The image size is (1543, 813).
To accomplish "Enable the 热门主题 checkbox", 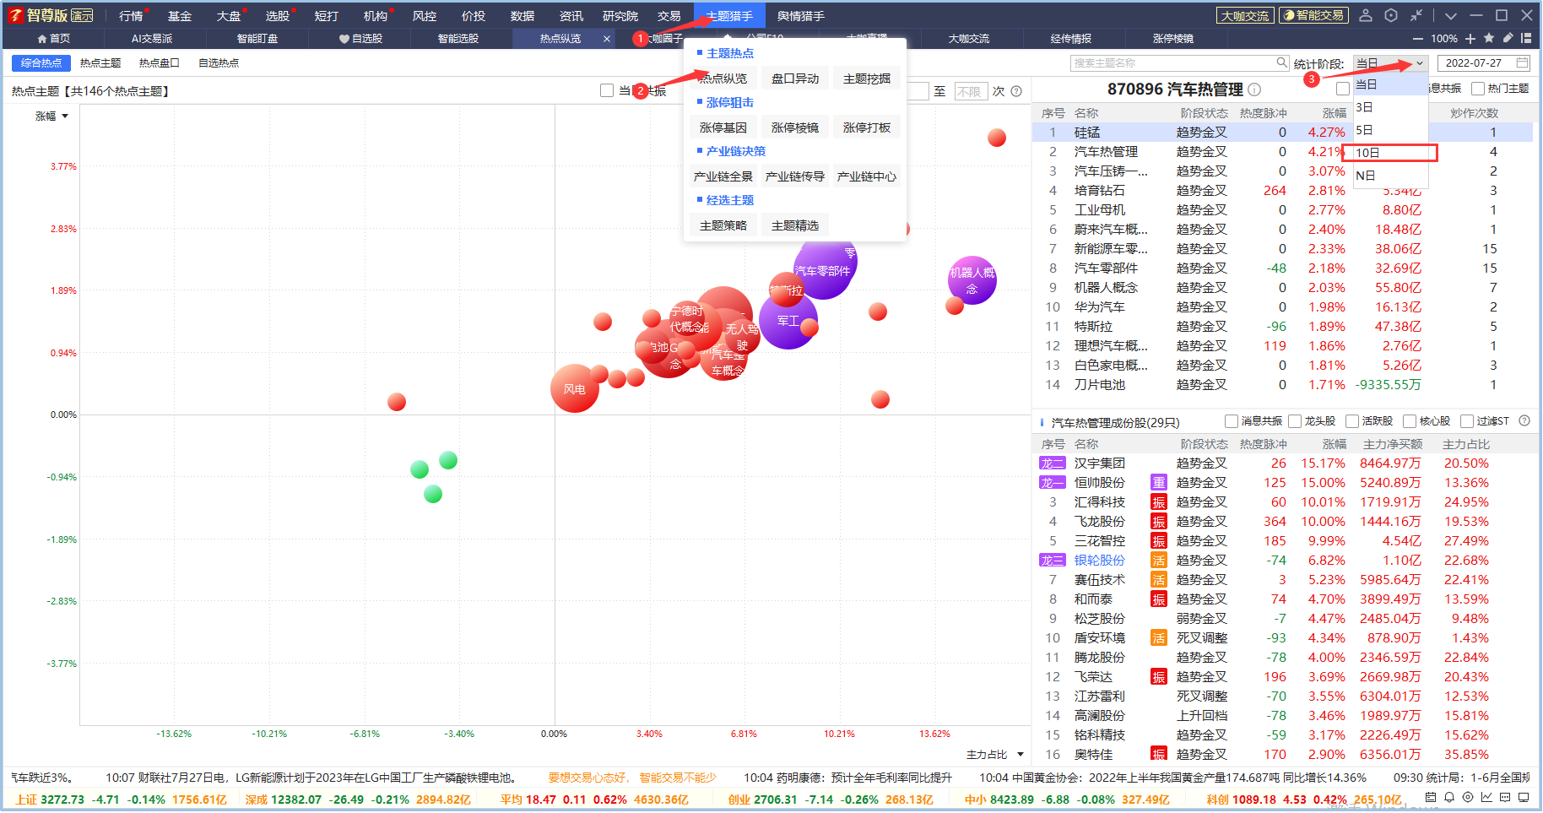I will coord(1477,88).
